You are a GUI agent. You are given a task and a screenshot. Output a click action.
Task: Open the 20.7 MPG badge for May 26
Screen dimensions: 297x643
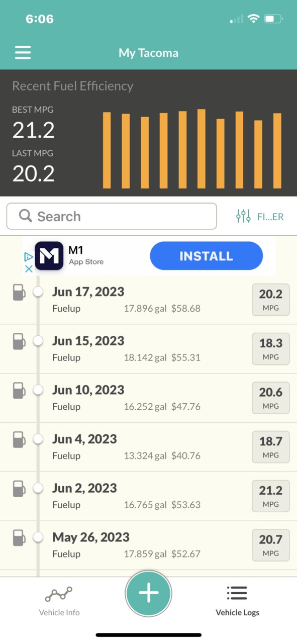pos(271,545)
